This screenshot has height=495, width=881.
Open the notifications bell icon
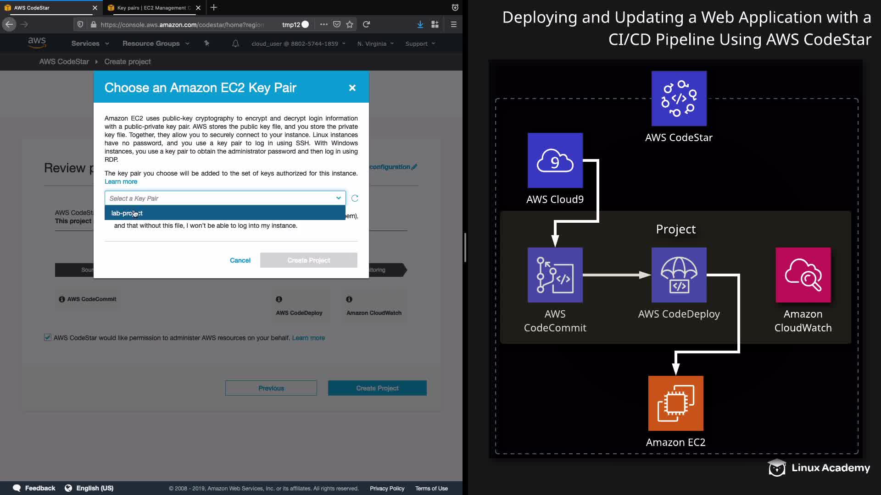tap(235, 44)
